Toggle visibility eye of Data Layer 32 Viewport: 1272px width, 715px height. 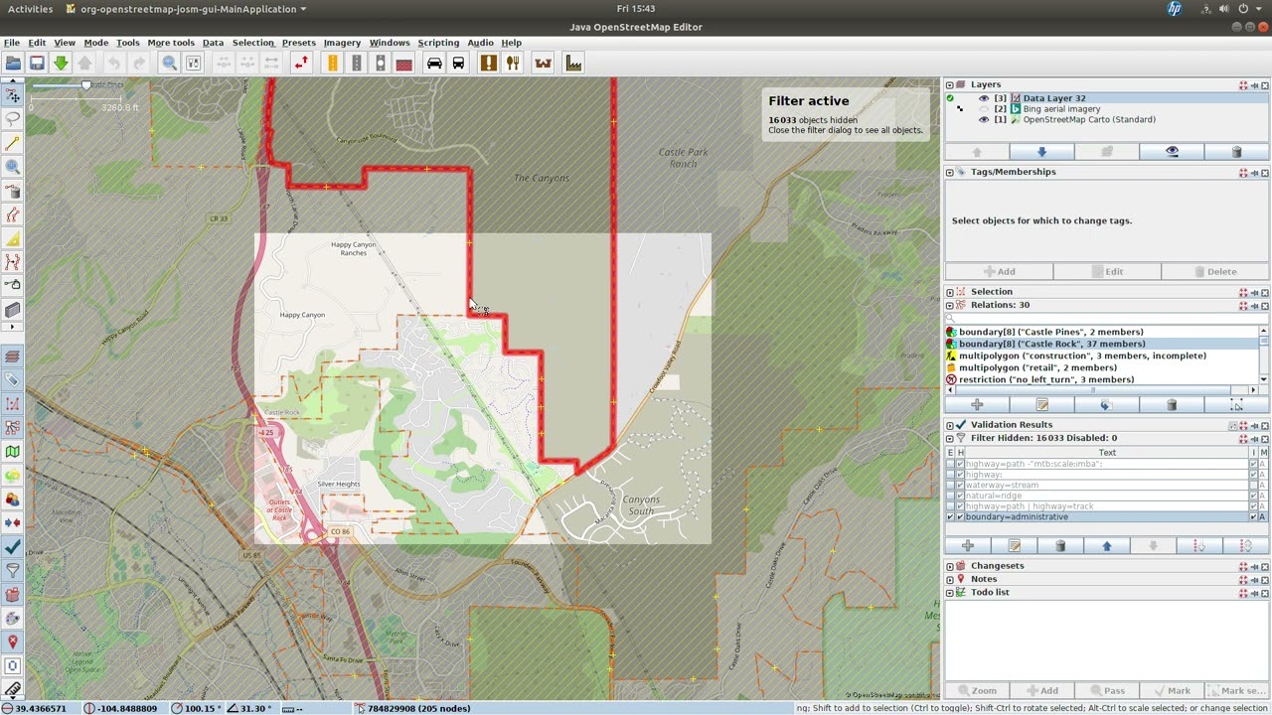984,98
